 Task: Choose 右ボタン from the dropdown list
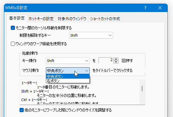[68, 81]
